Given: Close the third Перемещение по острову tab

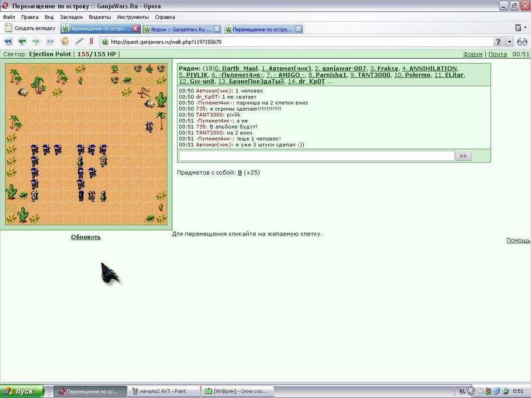Looking at the screenshot, I should [299, 29].
